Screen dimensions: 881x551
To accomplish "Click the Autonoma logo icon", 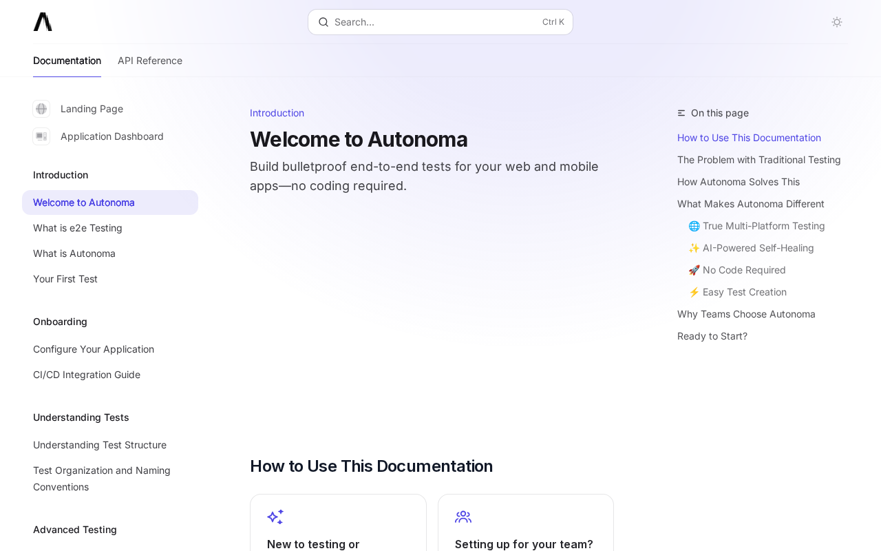I will [43, 22].
